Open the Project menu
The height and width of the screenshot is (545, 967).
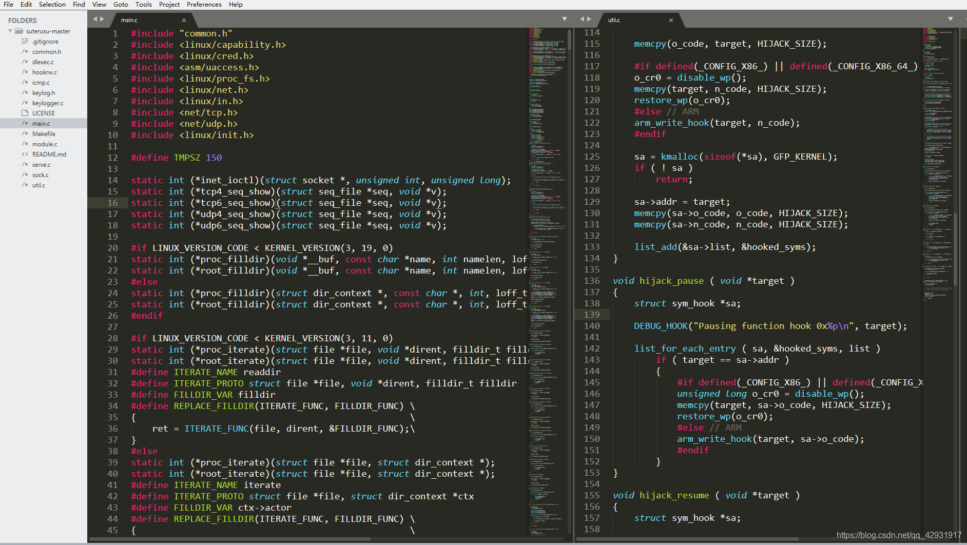pos(169,4)
